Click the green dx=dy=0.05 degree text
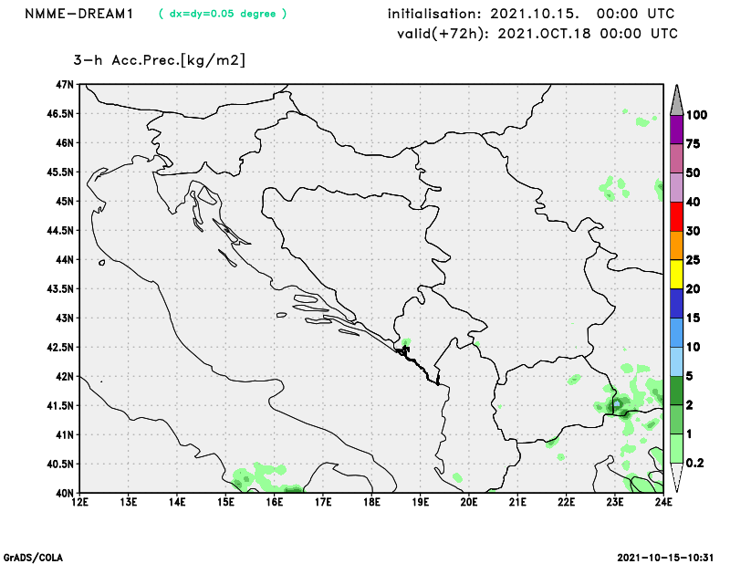The image size is (730, 564). pos(223,14)
